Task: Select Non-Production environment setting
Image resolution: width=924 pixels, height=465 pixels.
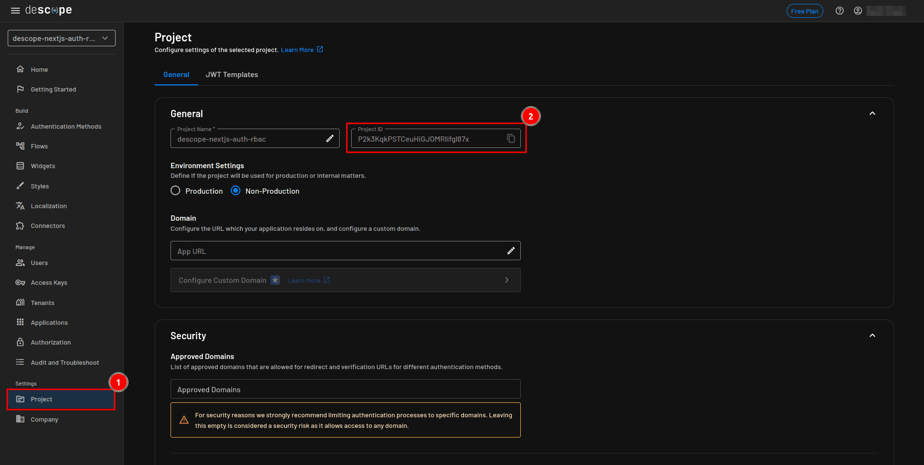Action: pos(236,190)
